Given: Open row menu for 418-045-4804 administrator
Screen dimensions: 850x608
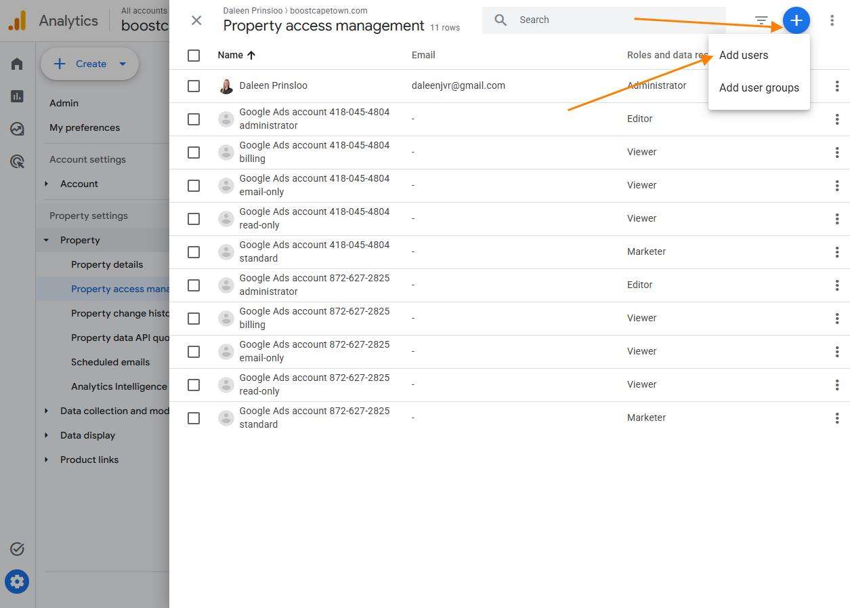Looking at the screenshot, I should 837,119.
